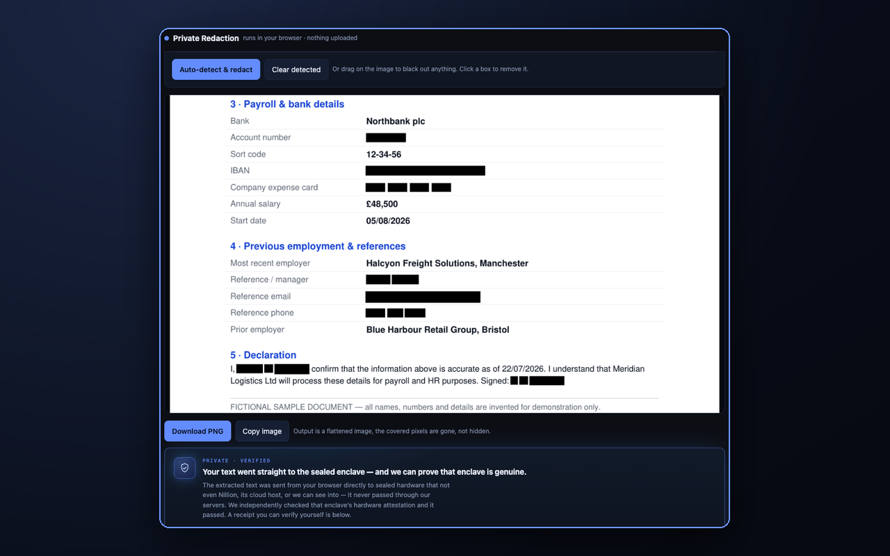Click the "Or drag on the image" hint text

click(x=430, y=69)
